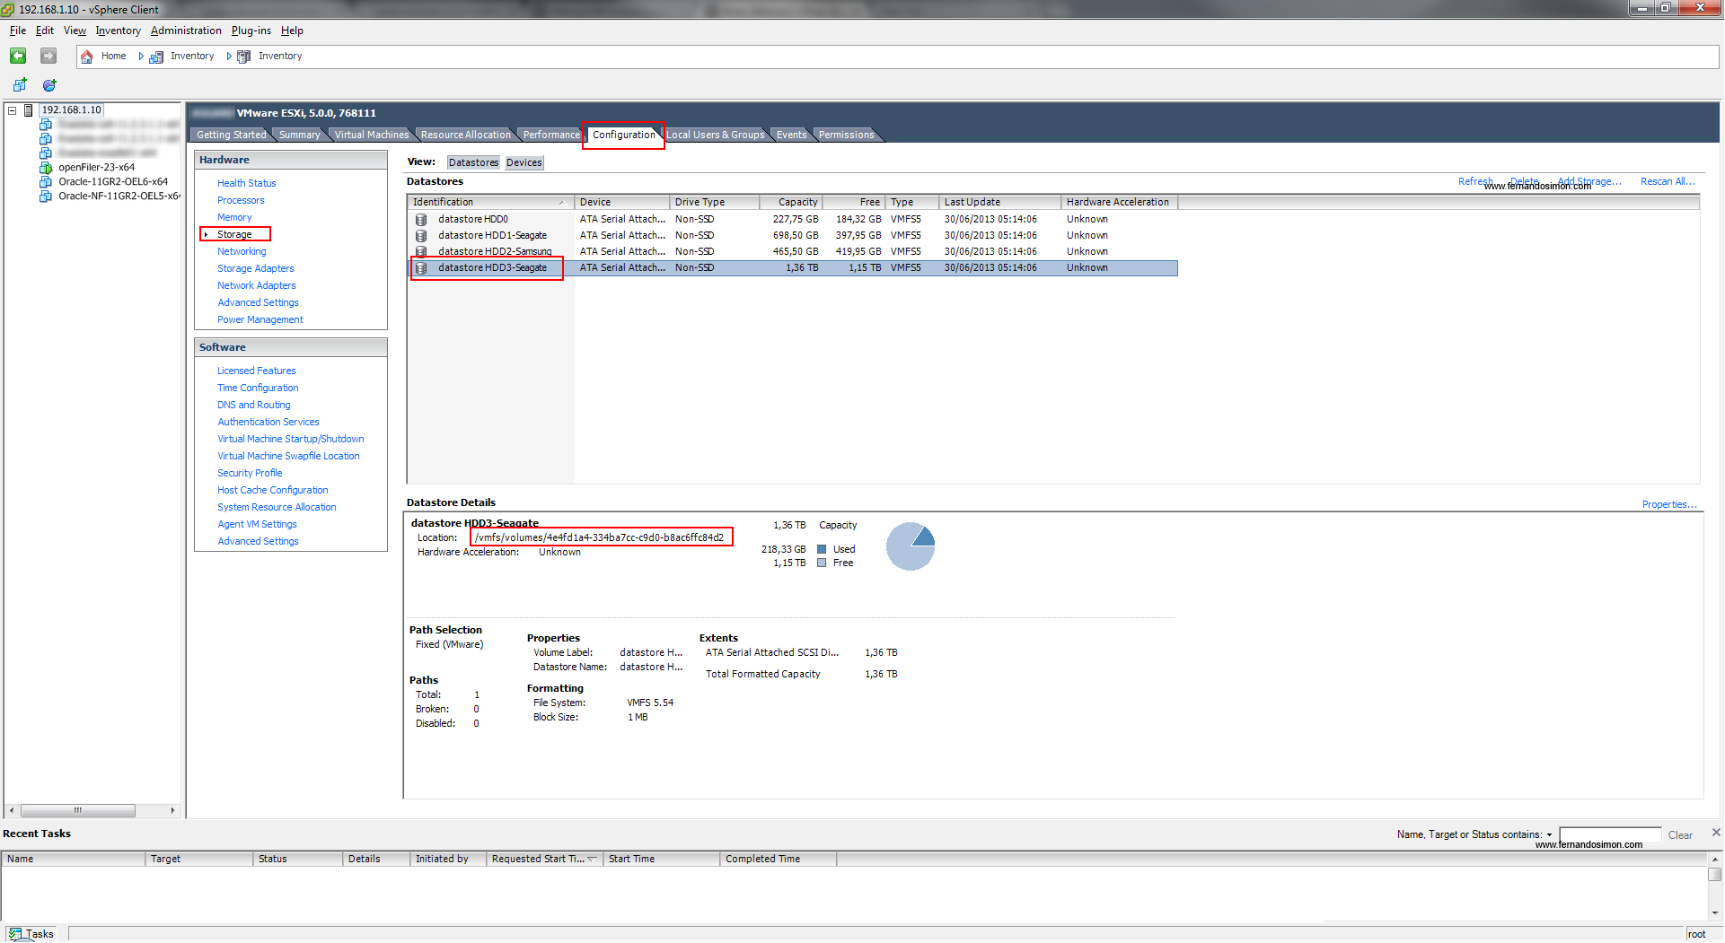Open Power Management link

260,320
